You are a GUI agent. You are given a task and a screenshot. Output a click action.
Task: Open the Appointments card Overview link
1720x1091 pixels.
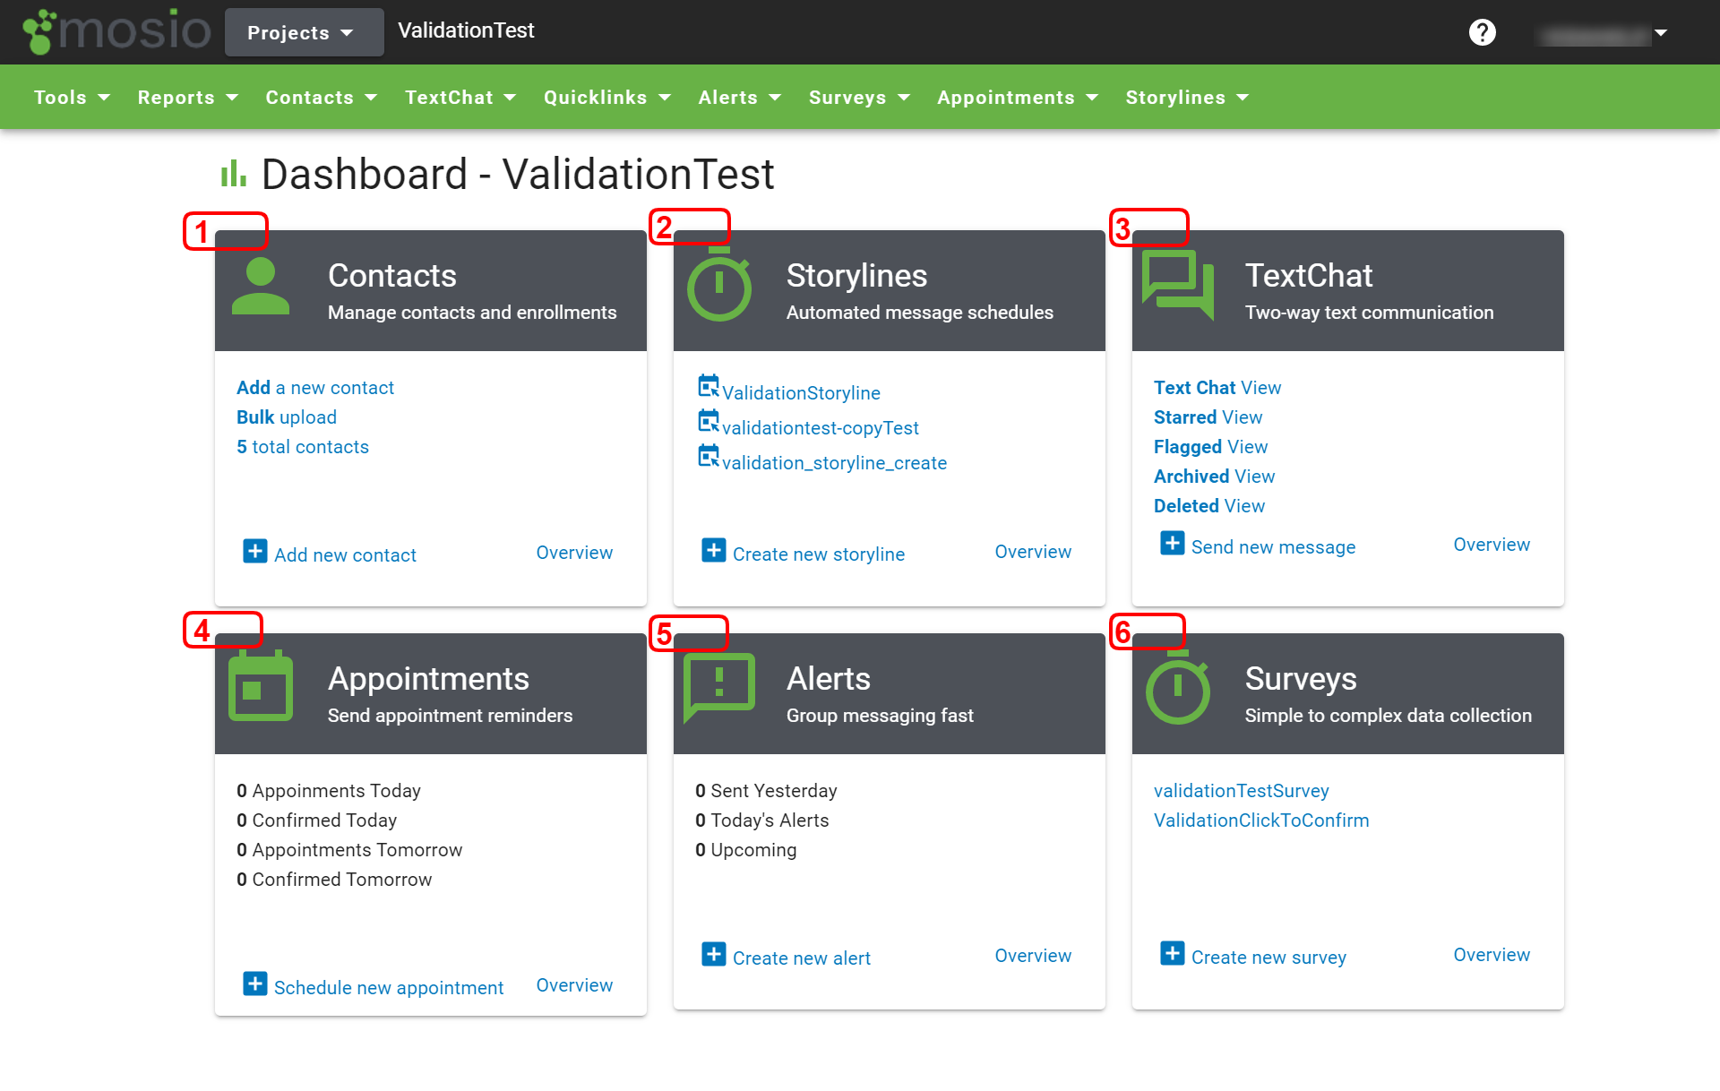574,985
